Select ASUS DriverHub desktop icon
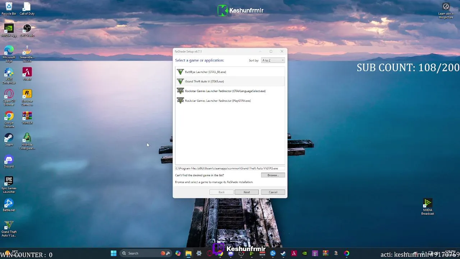This screenshot has height=259, width=460. pos(9,76)
